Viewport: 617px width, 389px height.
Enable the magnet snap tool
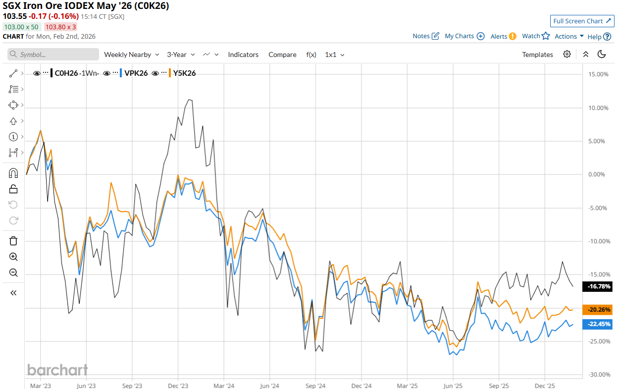tap(13, 173)
